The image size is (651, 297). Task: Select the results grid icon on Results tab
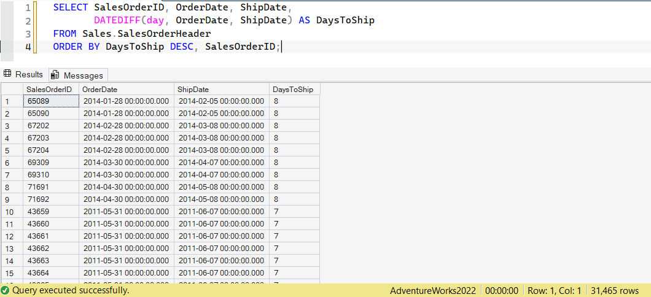[7, 74]
